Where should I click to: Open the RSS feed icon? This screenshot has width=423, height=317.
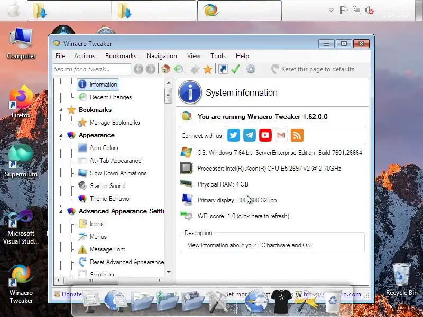coord(297,135)
